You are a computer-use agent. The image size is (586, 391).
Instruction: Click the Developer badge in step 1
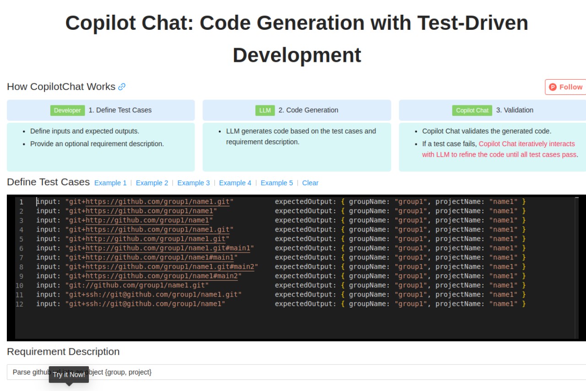click(68, 110)
